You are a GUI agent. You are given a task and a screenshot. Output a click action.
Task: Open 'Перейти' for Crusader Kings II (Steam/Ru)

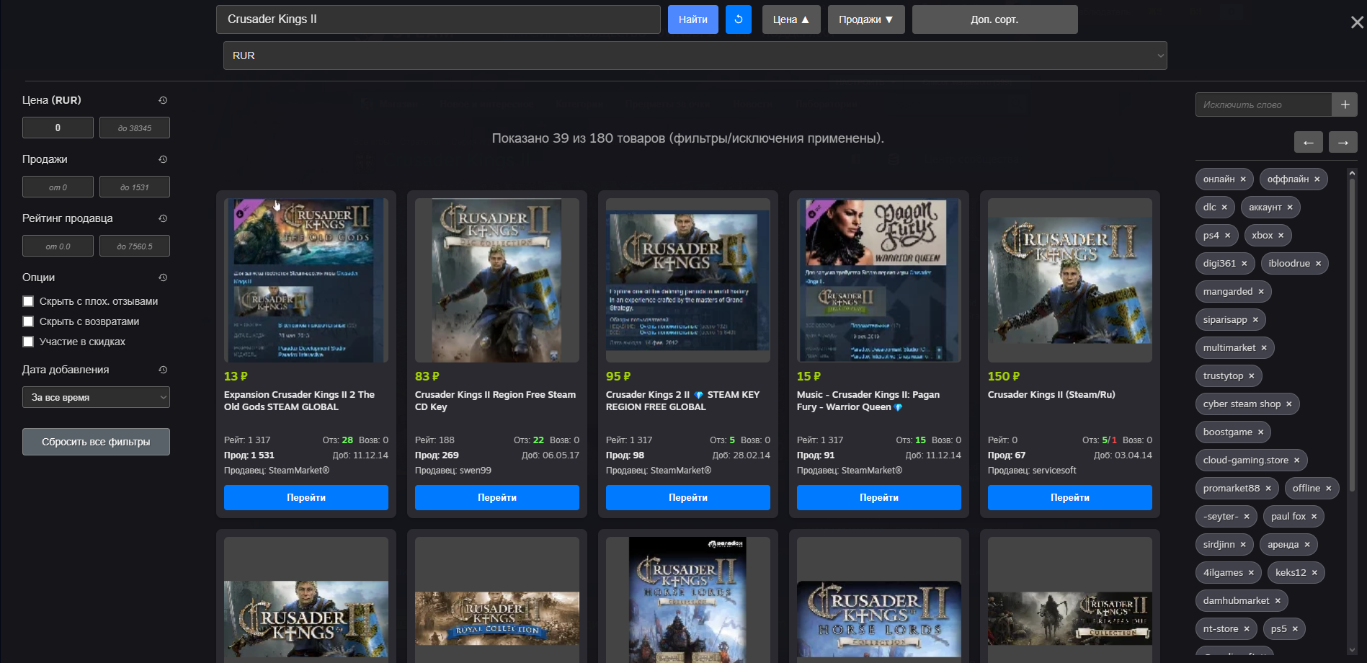point(1070,497)
